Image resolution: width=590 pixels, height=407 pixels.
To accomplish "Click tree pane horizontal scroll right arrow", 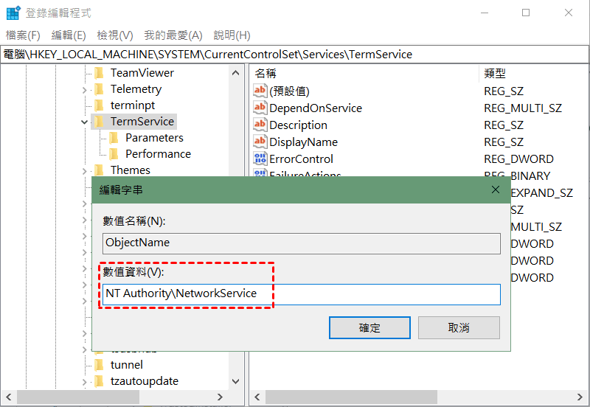I will 220,397.
